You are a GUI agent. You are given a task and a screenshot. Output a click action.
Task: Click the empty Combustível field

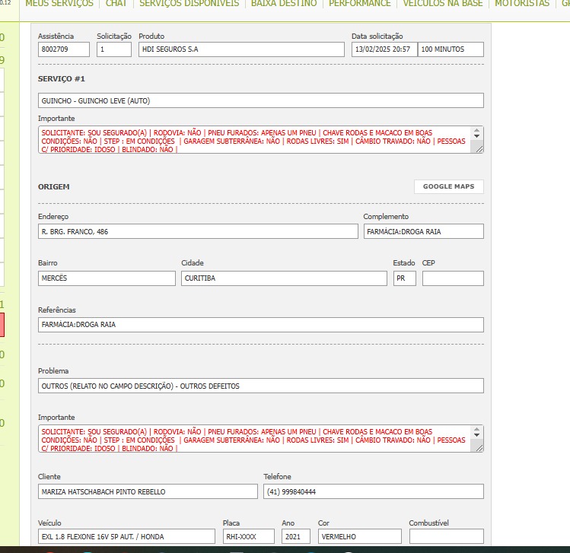pos(447,537)
